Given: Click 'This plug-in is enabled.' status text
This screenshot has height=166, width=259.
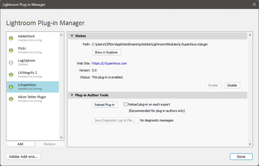Looking at the screenshot, I should (107, 77).
